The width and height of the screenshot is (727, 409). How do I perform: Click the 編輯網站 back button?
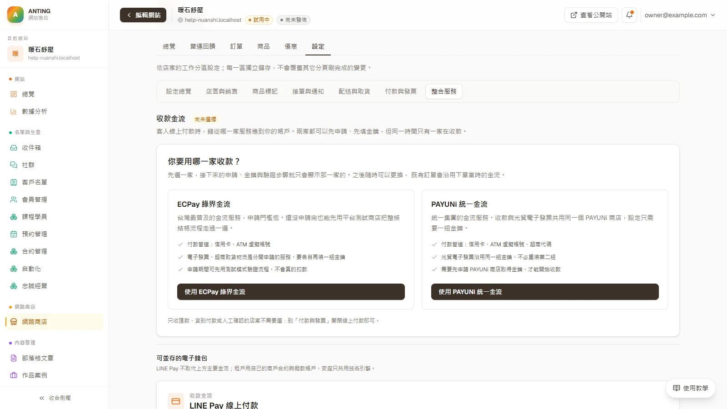click(x=143, y=15)
